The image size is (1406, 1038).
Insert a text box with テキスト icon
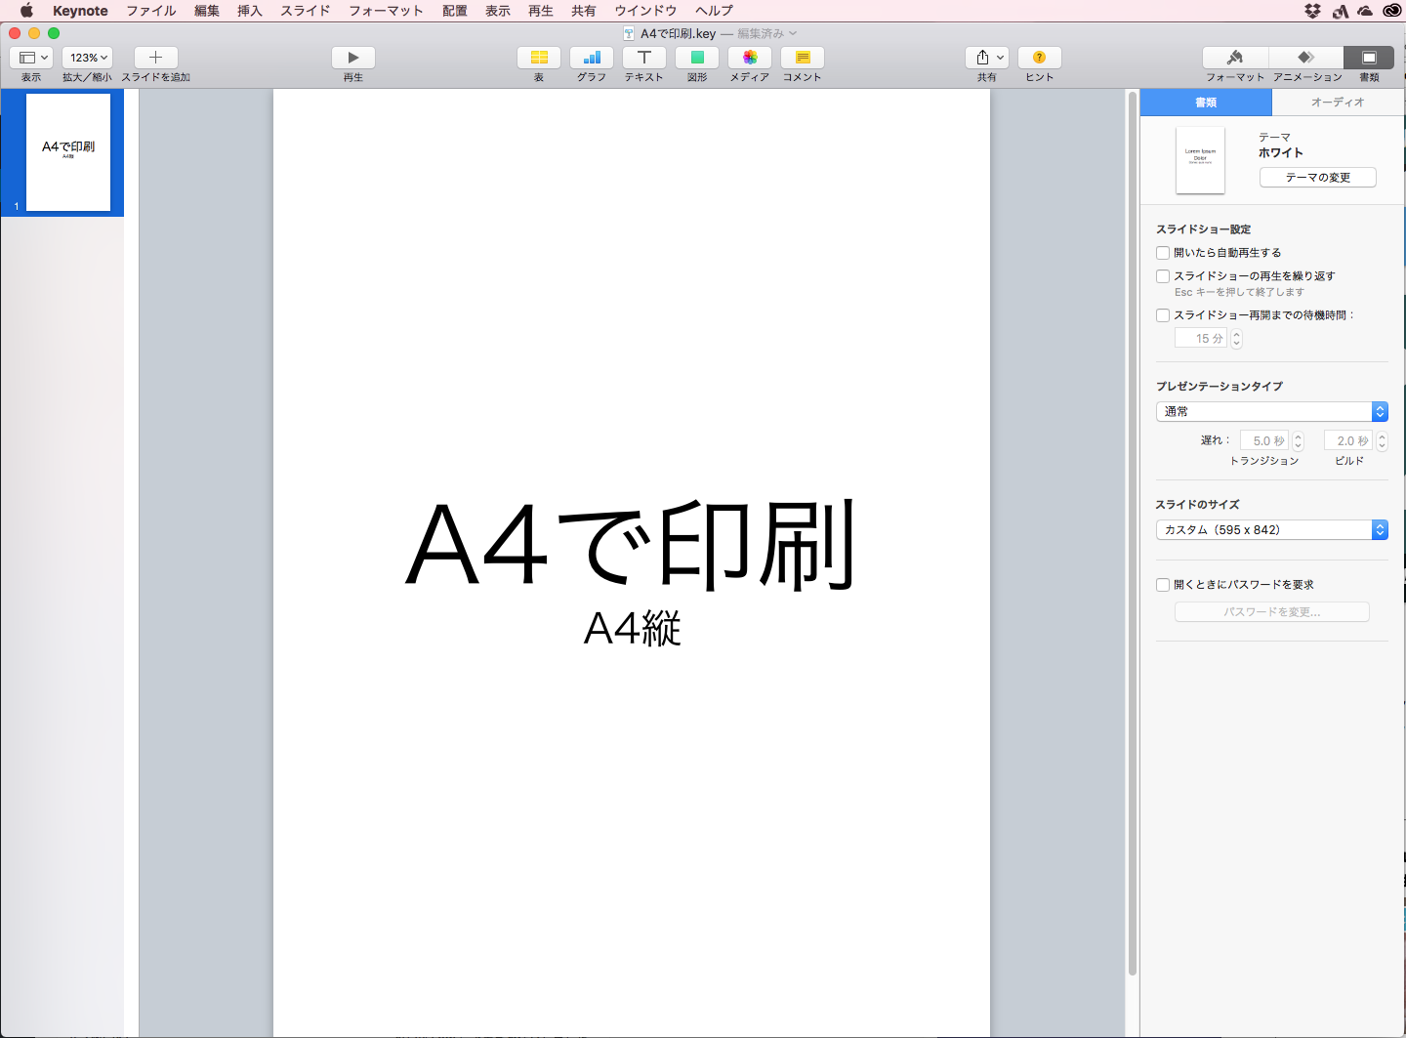pyautogui.click(x=644, y=58)
